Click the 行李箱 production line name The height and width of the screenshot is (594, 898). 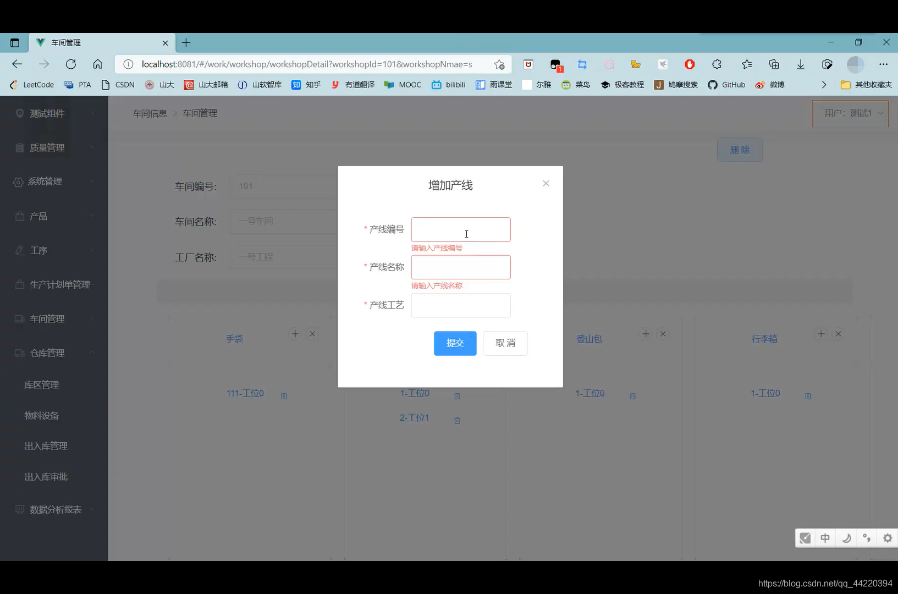[764, 339]
